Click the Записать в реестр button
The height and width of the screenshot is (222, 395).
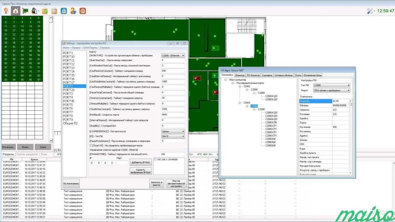pyautogui.click(x=156, y=183)
